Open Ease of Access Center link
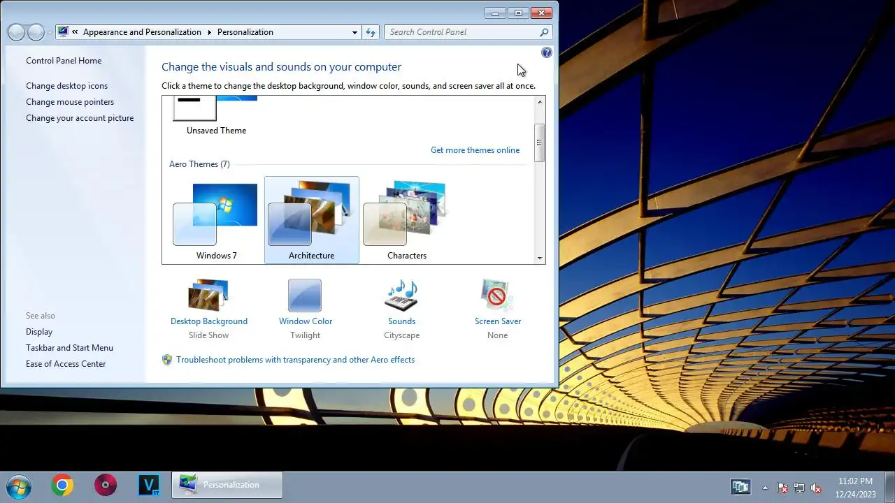This screenshot has height=503, width=895. tap(66, 364)
